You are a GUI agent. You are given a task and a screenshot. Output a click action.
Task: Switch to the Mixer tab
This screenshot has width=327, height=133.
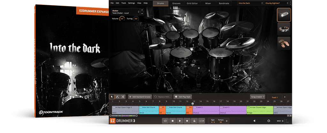pos(208,3)
